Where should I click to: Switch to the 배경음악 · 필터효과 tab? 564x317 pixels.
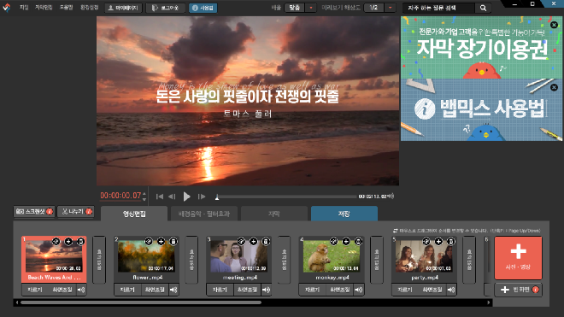click(x=204, y=214)
